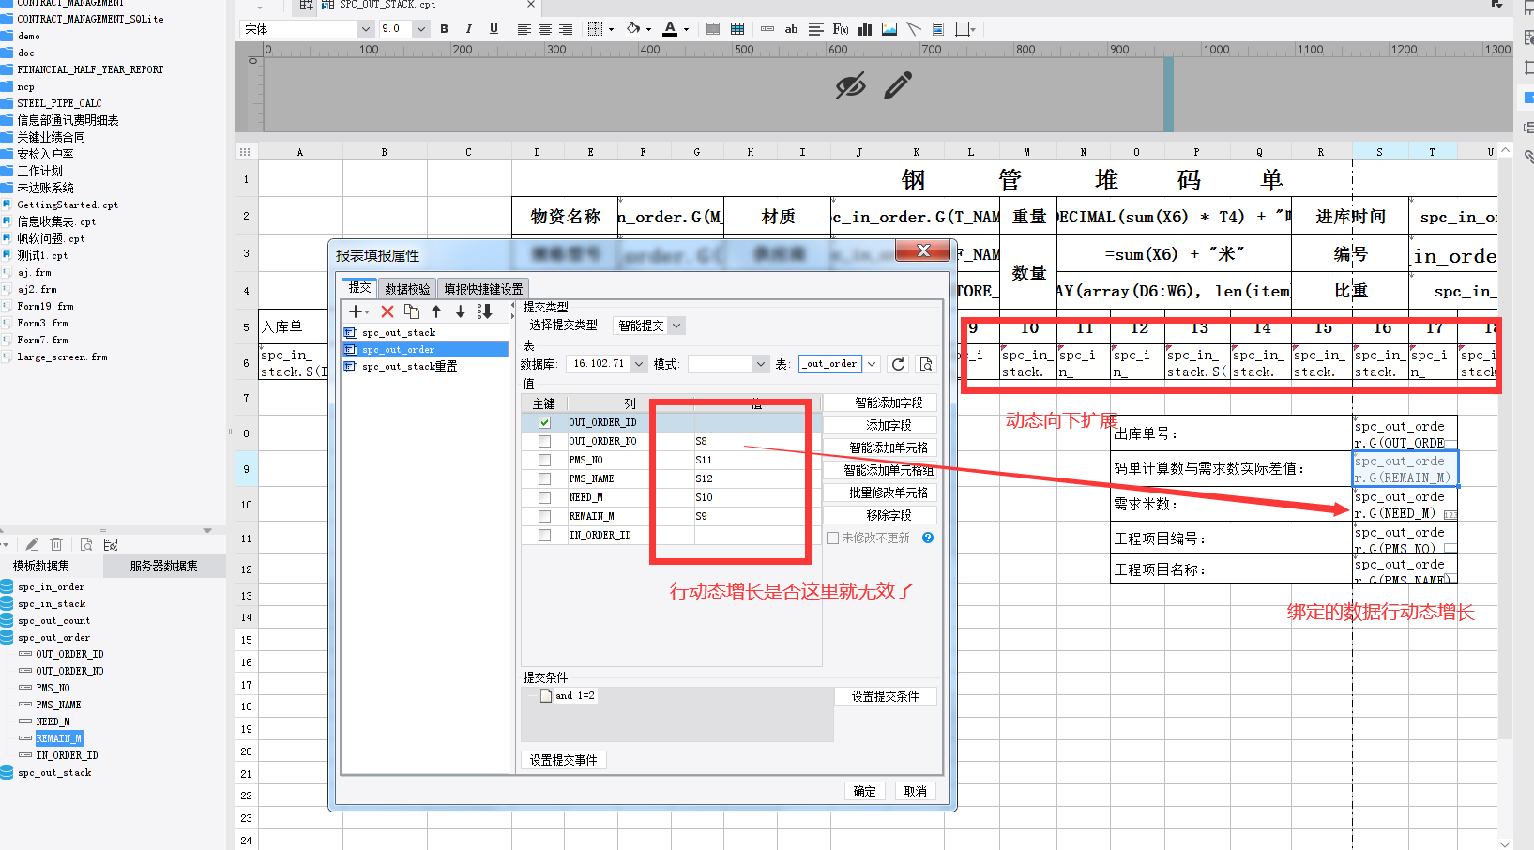Click the hidden-eye icon in the header area
Image resolution: width=1534 pixels, height=850 pixels.
coord(851,86)
